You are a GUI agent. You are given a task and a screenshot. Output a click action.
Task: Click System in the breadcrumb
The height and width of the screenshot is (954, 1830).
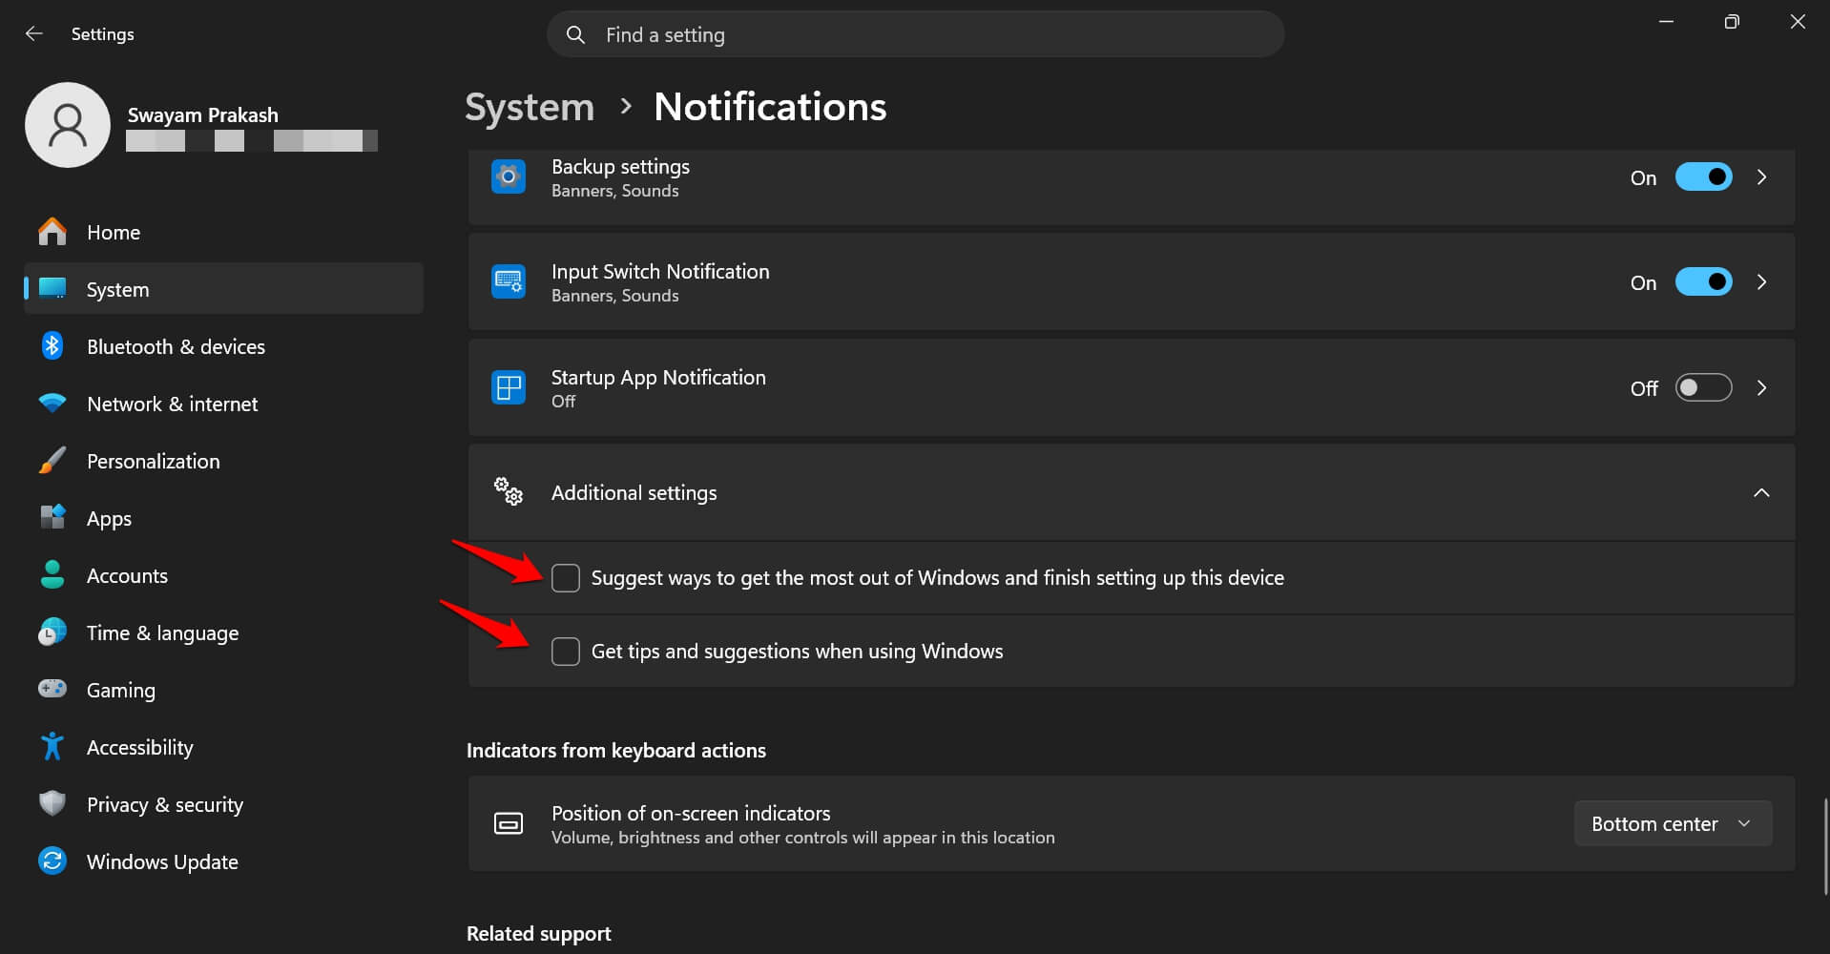[x=530, y=107]
